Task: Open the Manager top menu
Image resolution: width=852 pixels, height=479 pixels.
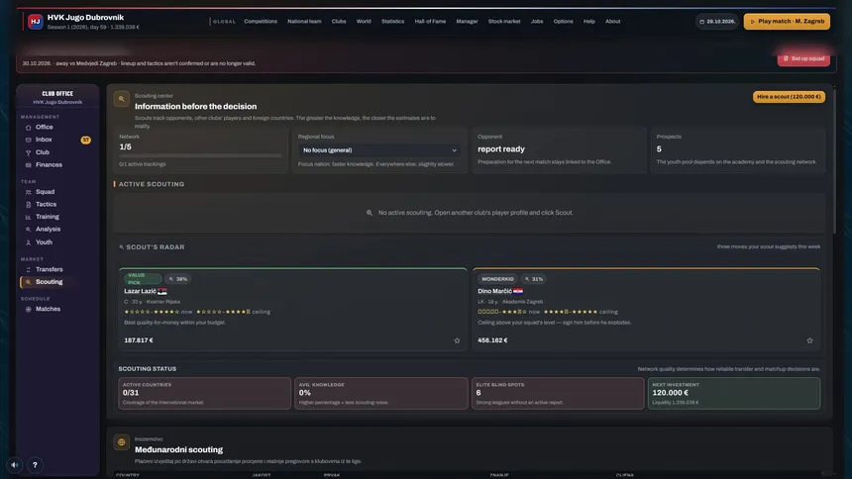Action: click(x=467, y=21)
